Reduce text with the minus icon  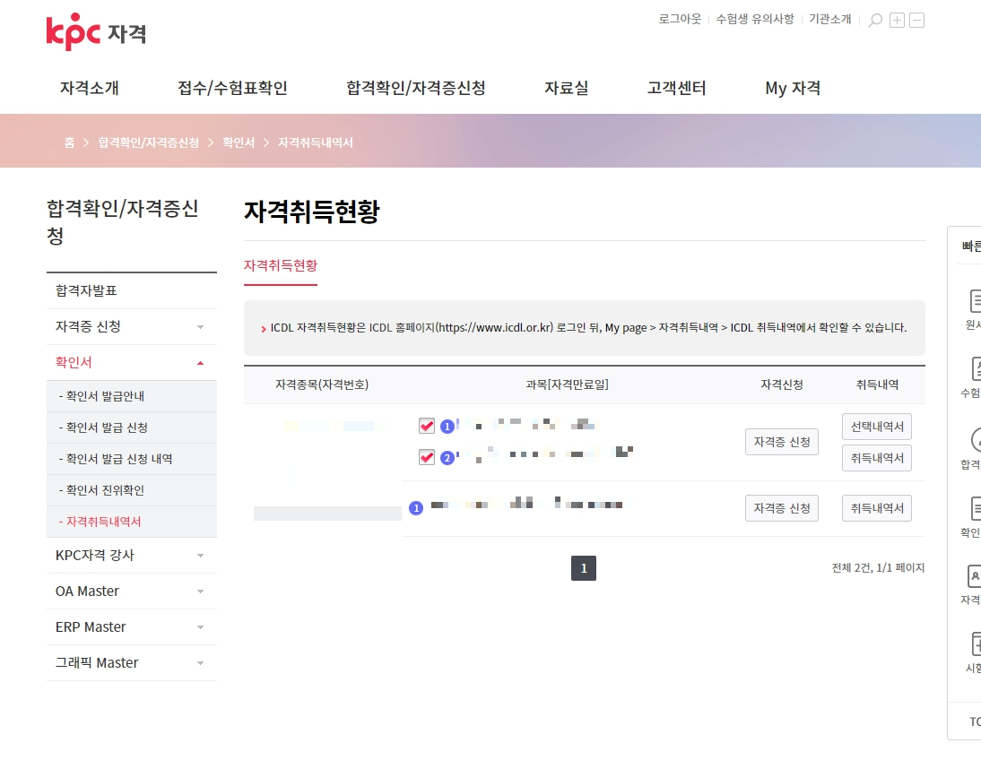[916, 19]
